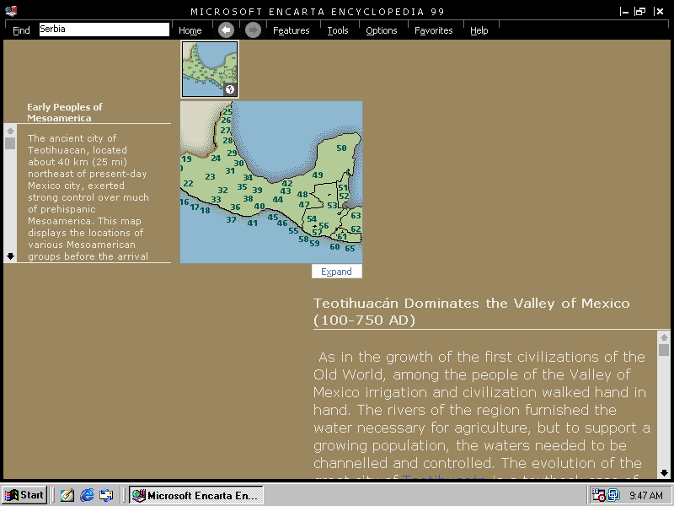The width and height of the screenshot is (674, 506).
Task: Click the Show Desktop quick launch icon
Action: pyautogui.click(x=67, y=495)
